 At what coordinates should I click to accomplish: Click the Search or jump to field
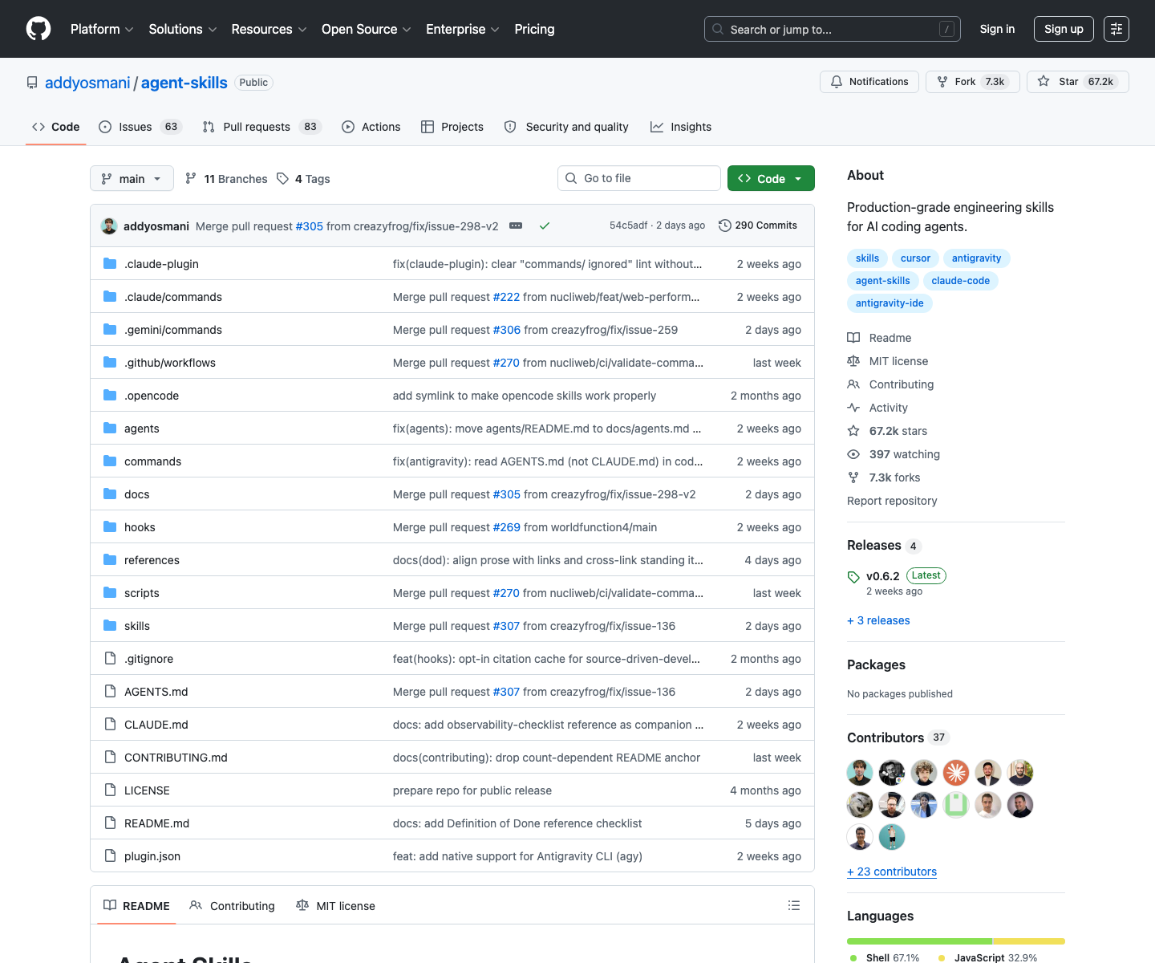pyautogui.click(x=833, y=29)
